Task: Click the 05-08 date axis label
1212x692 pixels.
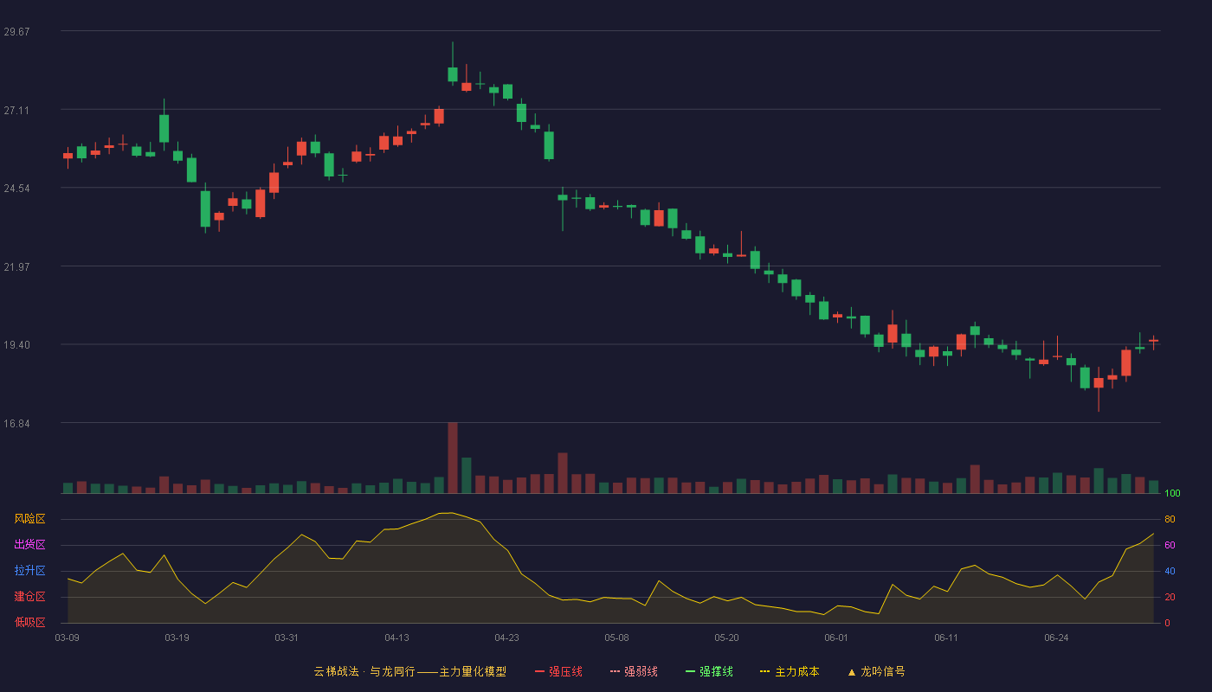Action: tap(616, 638)
